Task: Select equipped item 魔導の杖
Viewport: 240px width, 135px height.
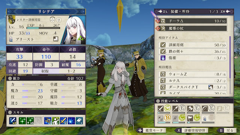Action: point(192,28)
